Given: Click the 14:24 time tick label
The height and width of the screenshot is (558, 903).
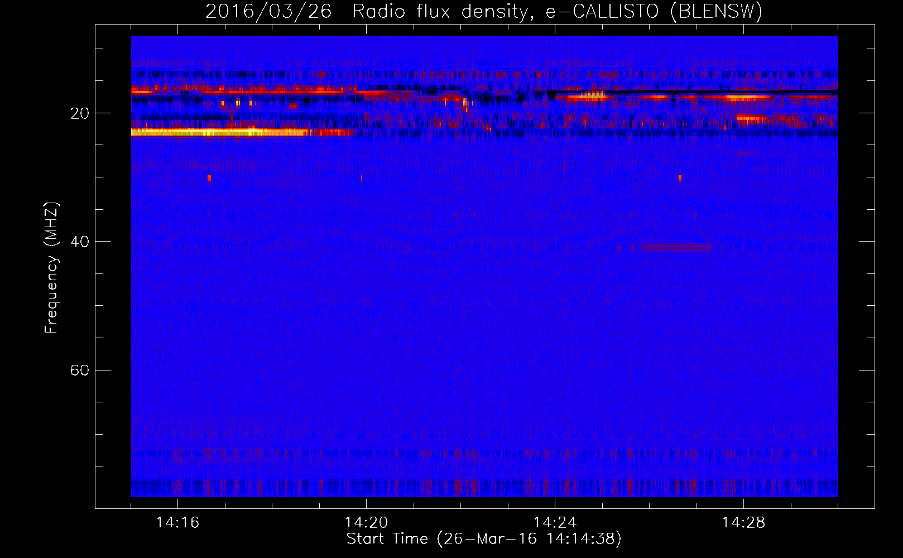Looking at the screenshot, I should (x=555, y=523).
